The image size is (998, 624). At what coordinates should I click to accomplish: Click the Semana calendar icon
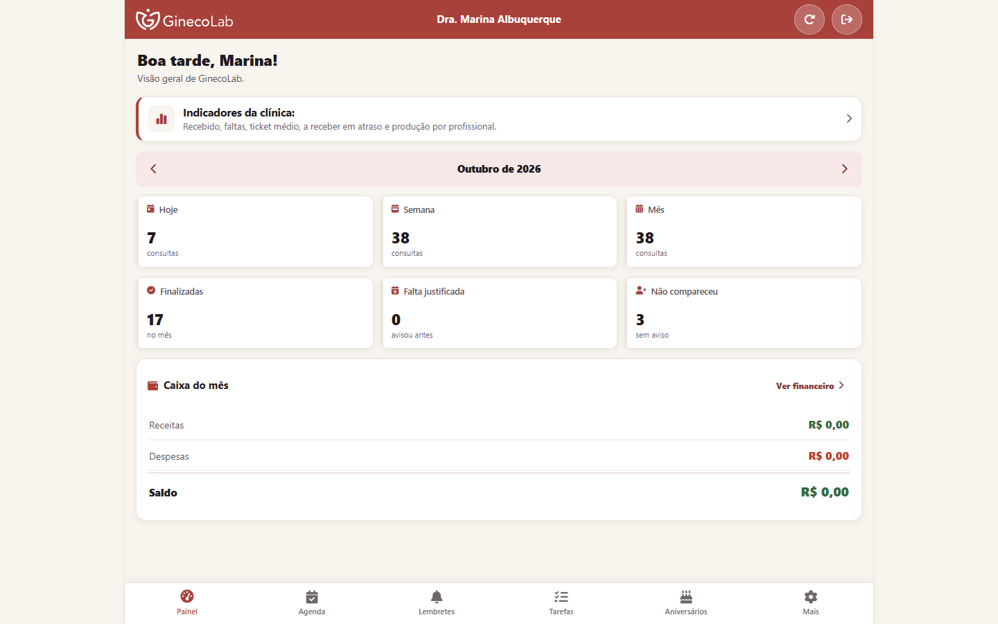click(x=395, y=209)
